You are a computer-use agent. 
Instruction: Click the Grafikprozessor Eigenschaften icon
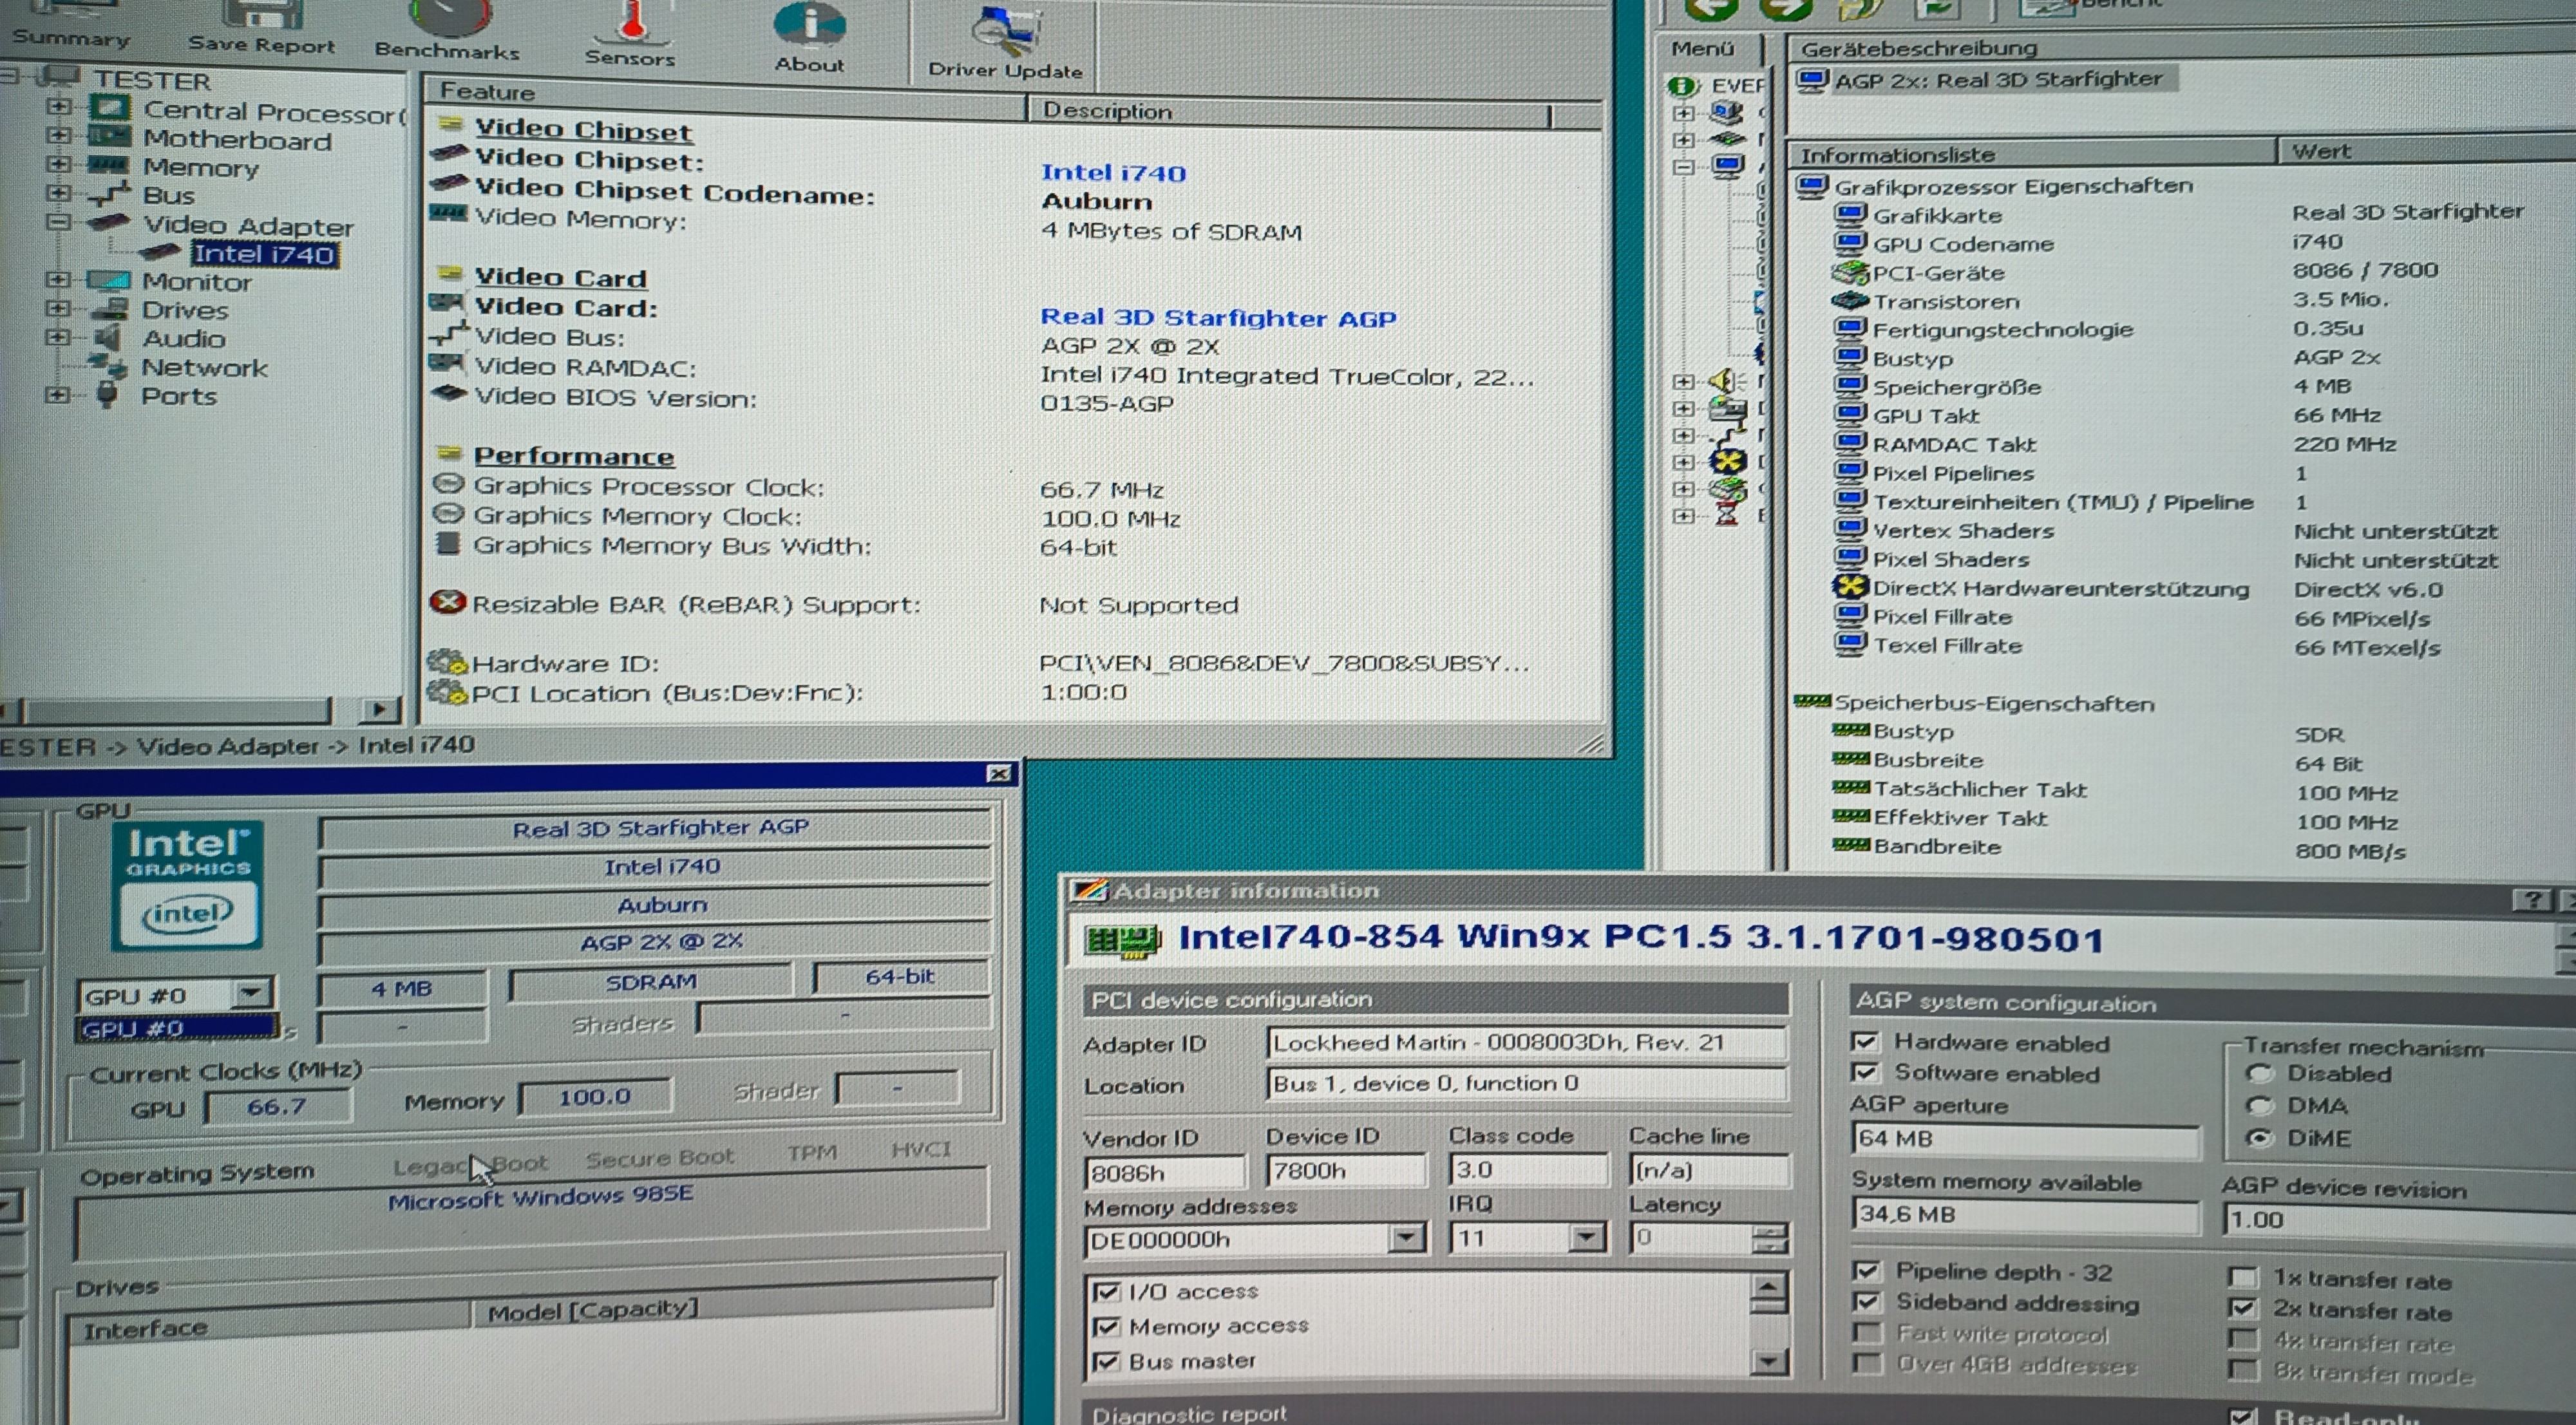1812,186
